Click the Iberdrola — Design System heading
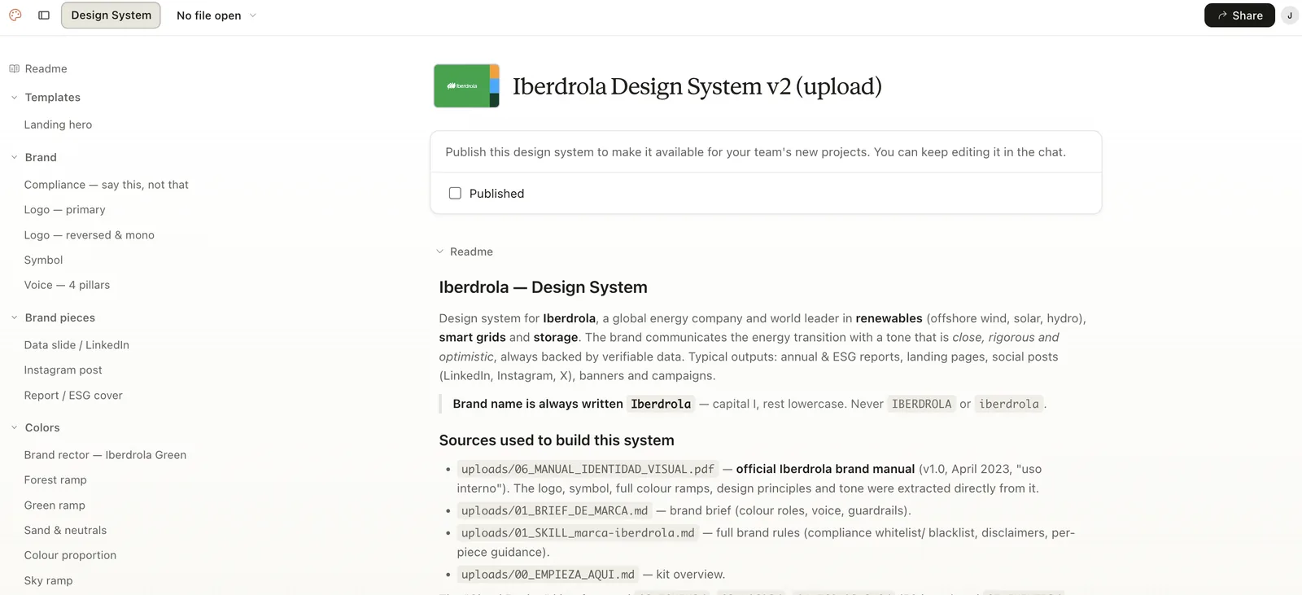 (543, 287)
